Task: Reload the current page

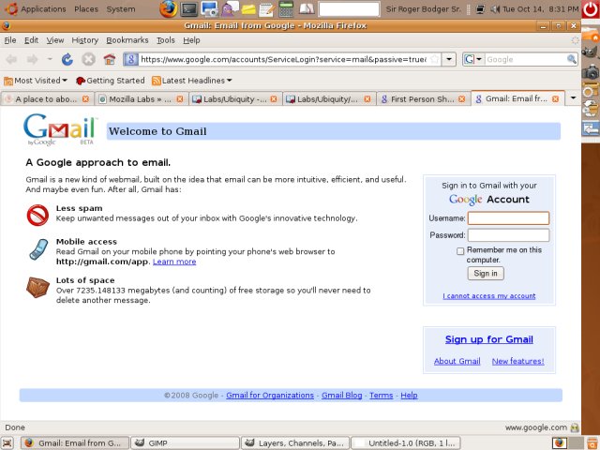Action: pyautogui.click(x=67, y=59)
